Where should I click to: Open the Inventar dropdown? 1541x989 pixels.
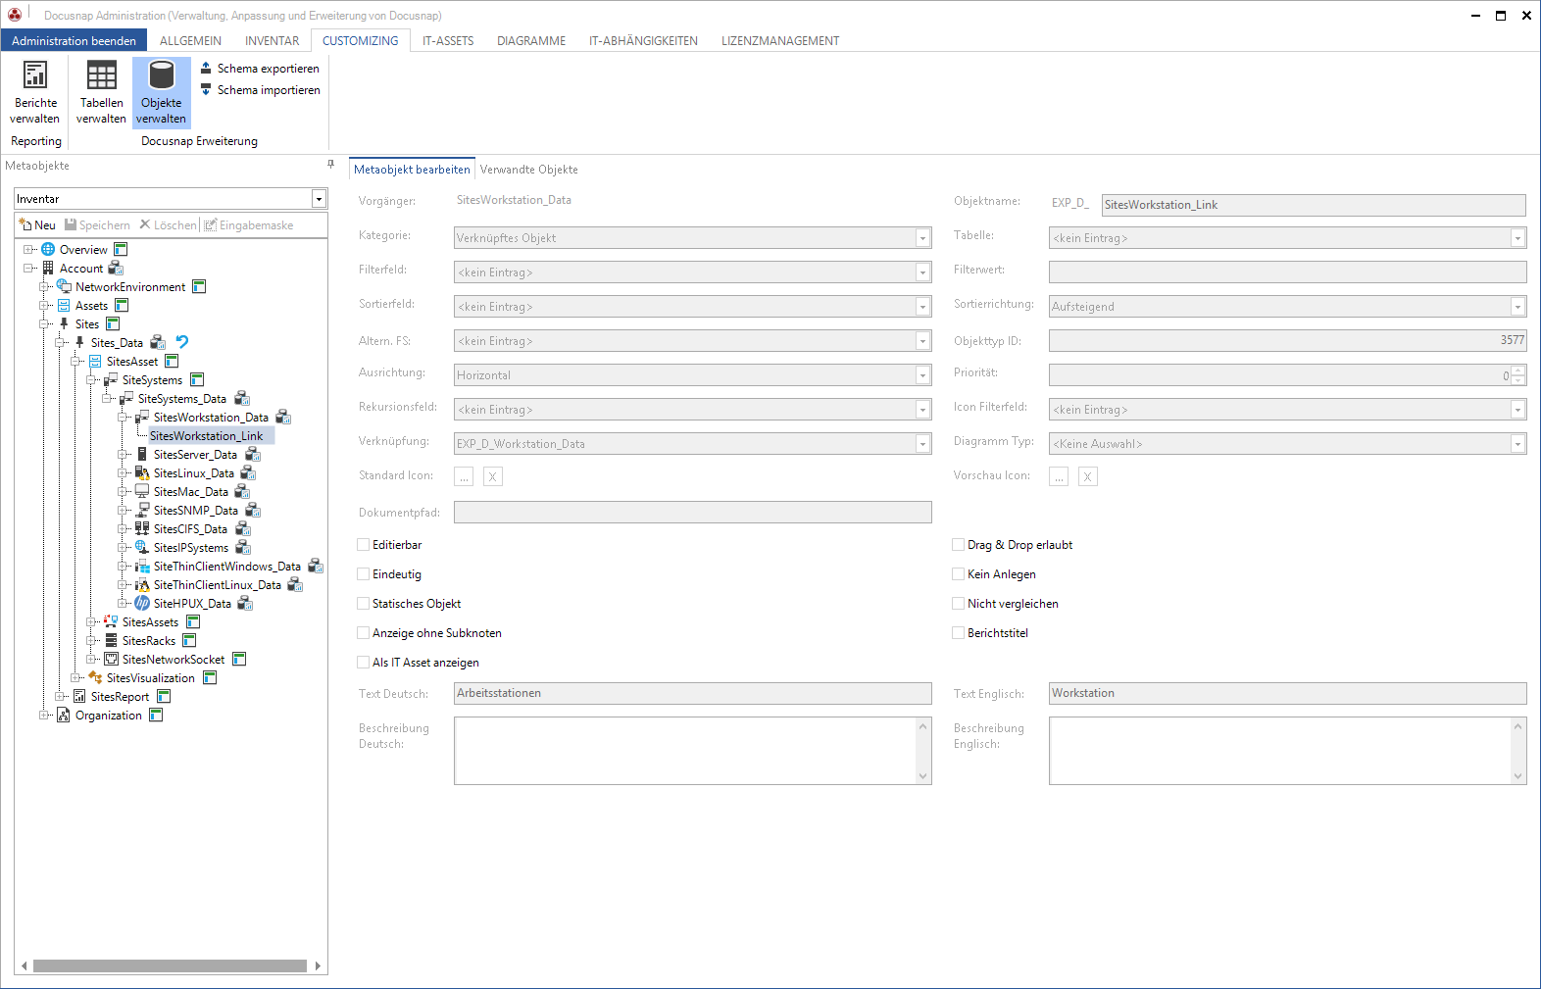pos(319,199)
